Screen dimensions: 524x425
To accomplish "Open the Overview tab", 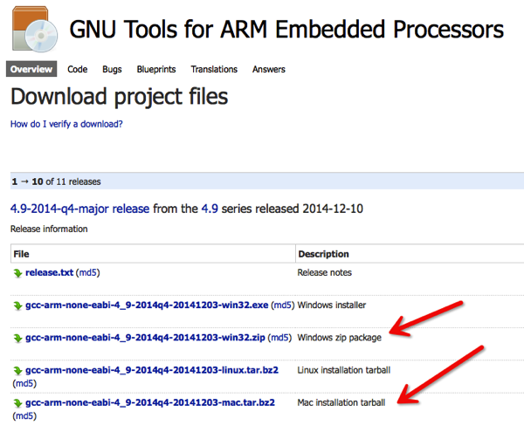I will pos(31,69).
